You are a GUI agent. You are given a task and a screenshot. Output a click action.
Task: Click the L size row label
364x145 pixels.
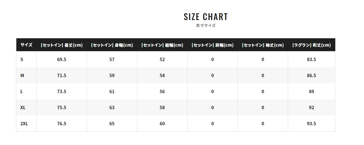pos(22,92)
